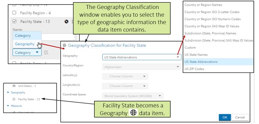
Task: Open the Geography dropdown showing US State Abbreviations
Action: tap(142, 57)
